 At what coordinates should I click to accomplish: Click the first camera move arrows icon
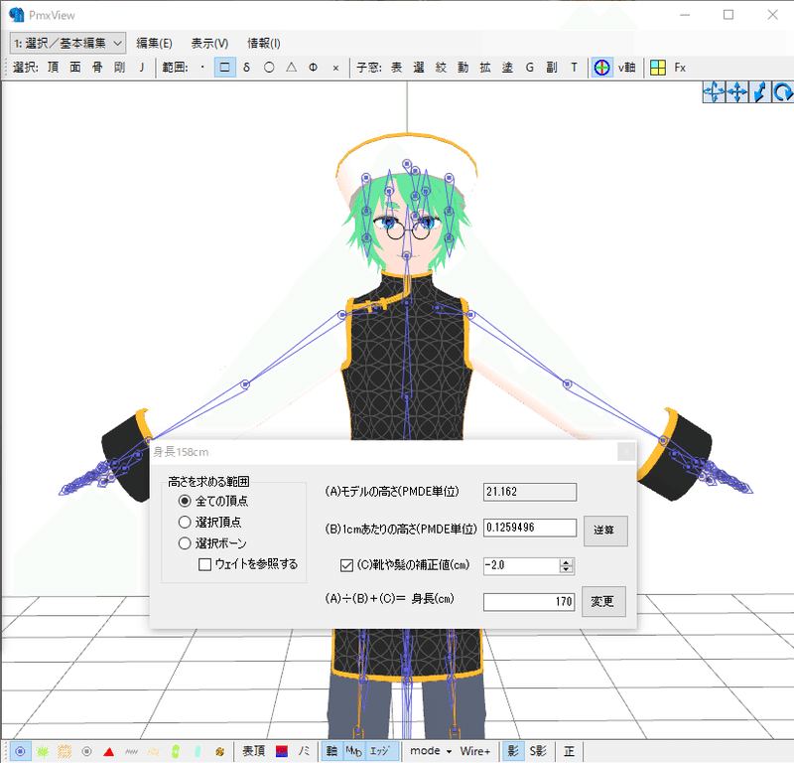point(714,92)
